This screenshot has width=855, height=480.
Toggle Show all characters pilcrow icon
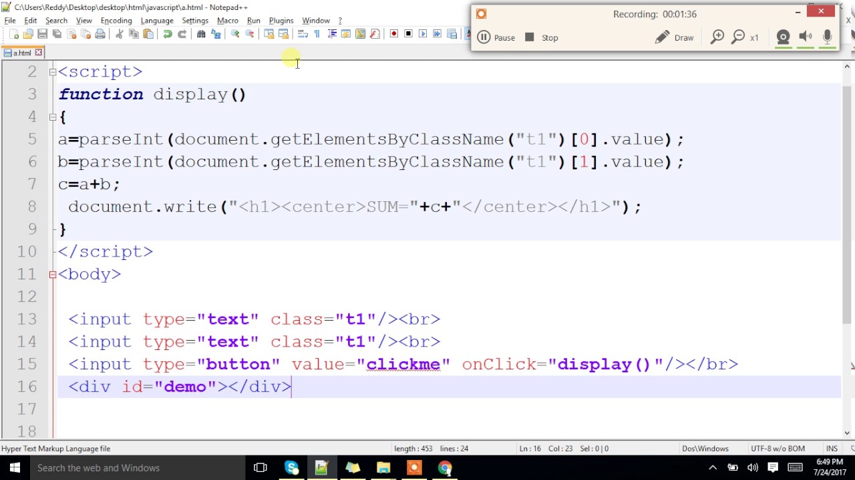(x=317, y=34)
